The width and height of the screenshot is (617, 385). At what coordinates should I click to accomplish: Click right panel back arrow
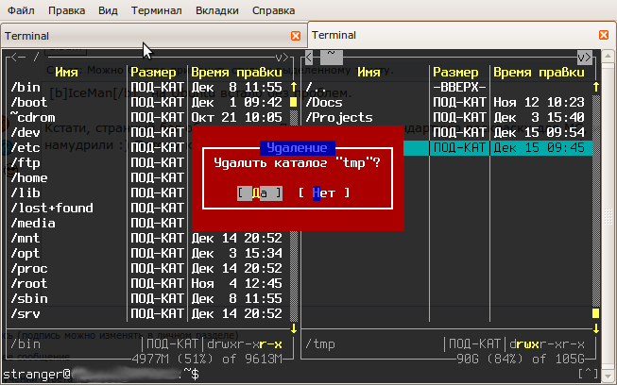click(x=310, y=57)
